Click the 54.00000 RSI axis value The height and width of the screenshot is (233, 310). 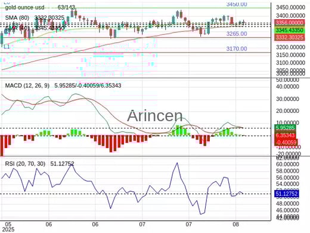click(x=287, y=184)
